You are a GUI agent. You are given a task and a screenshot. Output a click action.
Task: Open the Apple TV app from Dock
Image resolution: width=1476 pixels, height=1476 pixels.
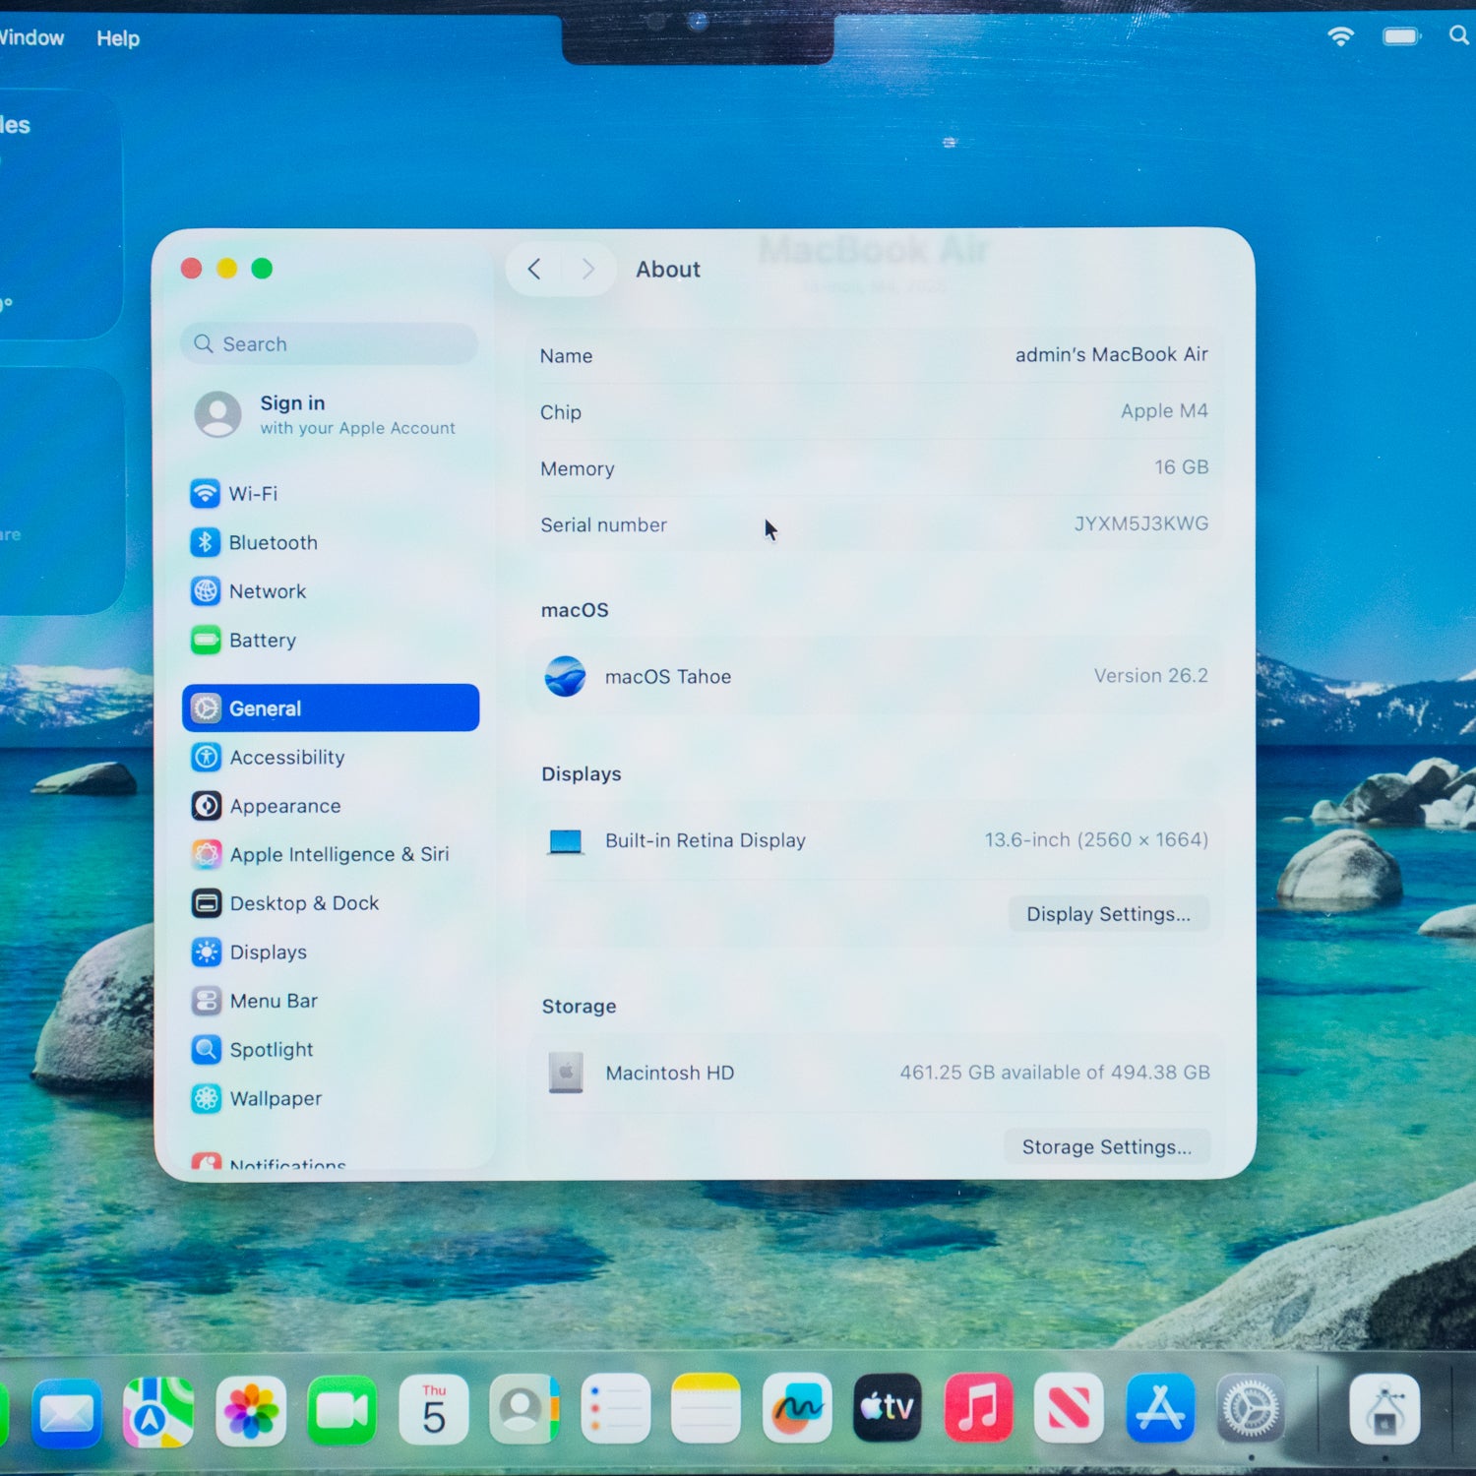pos(887,1407)
